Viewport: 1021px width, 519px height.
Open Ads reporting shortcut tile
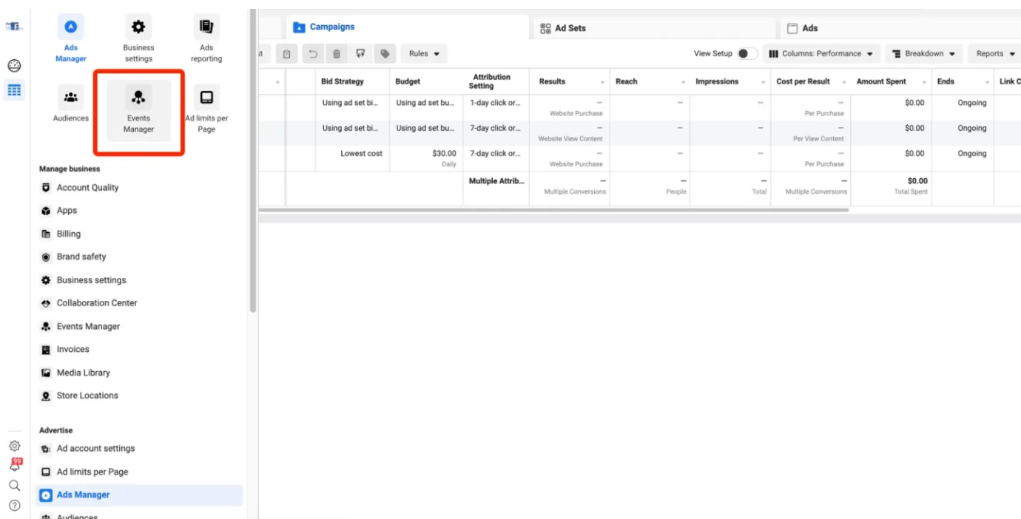click(206, 38)
